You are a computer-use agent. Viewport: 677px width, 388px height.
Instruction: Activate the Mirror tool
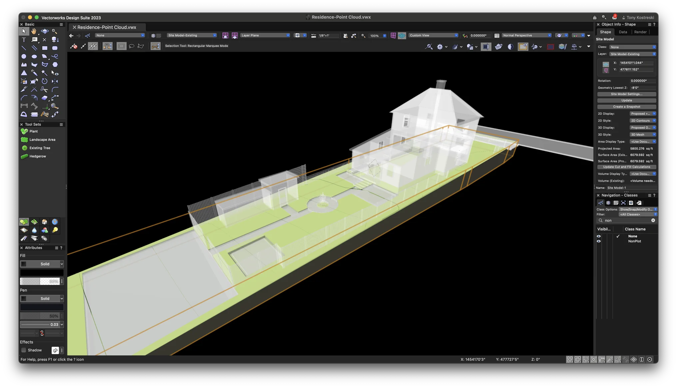click(55, 81)
